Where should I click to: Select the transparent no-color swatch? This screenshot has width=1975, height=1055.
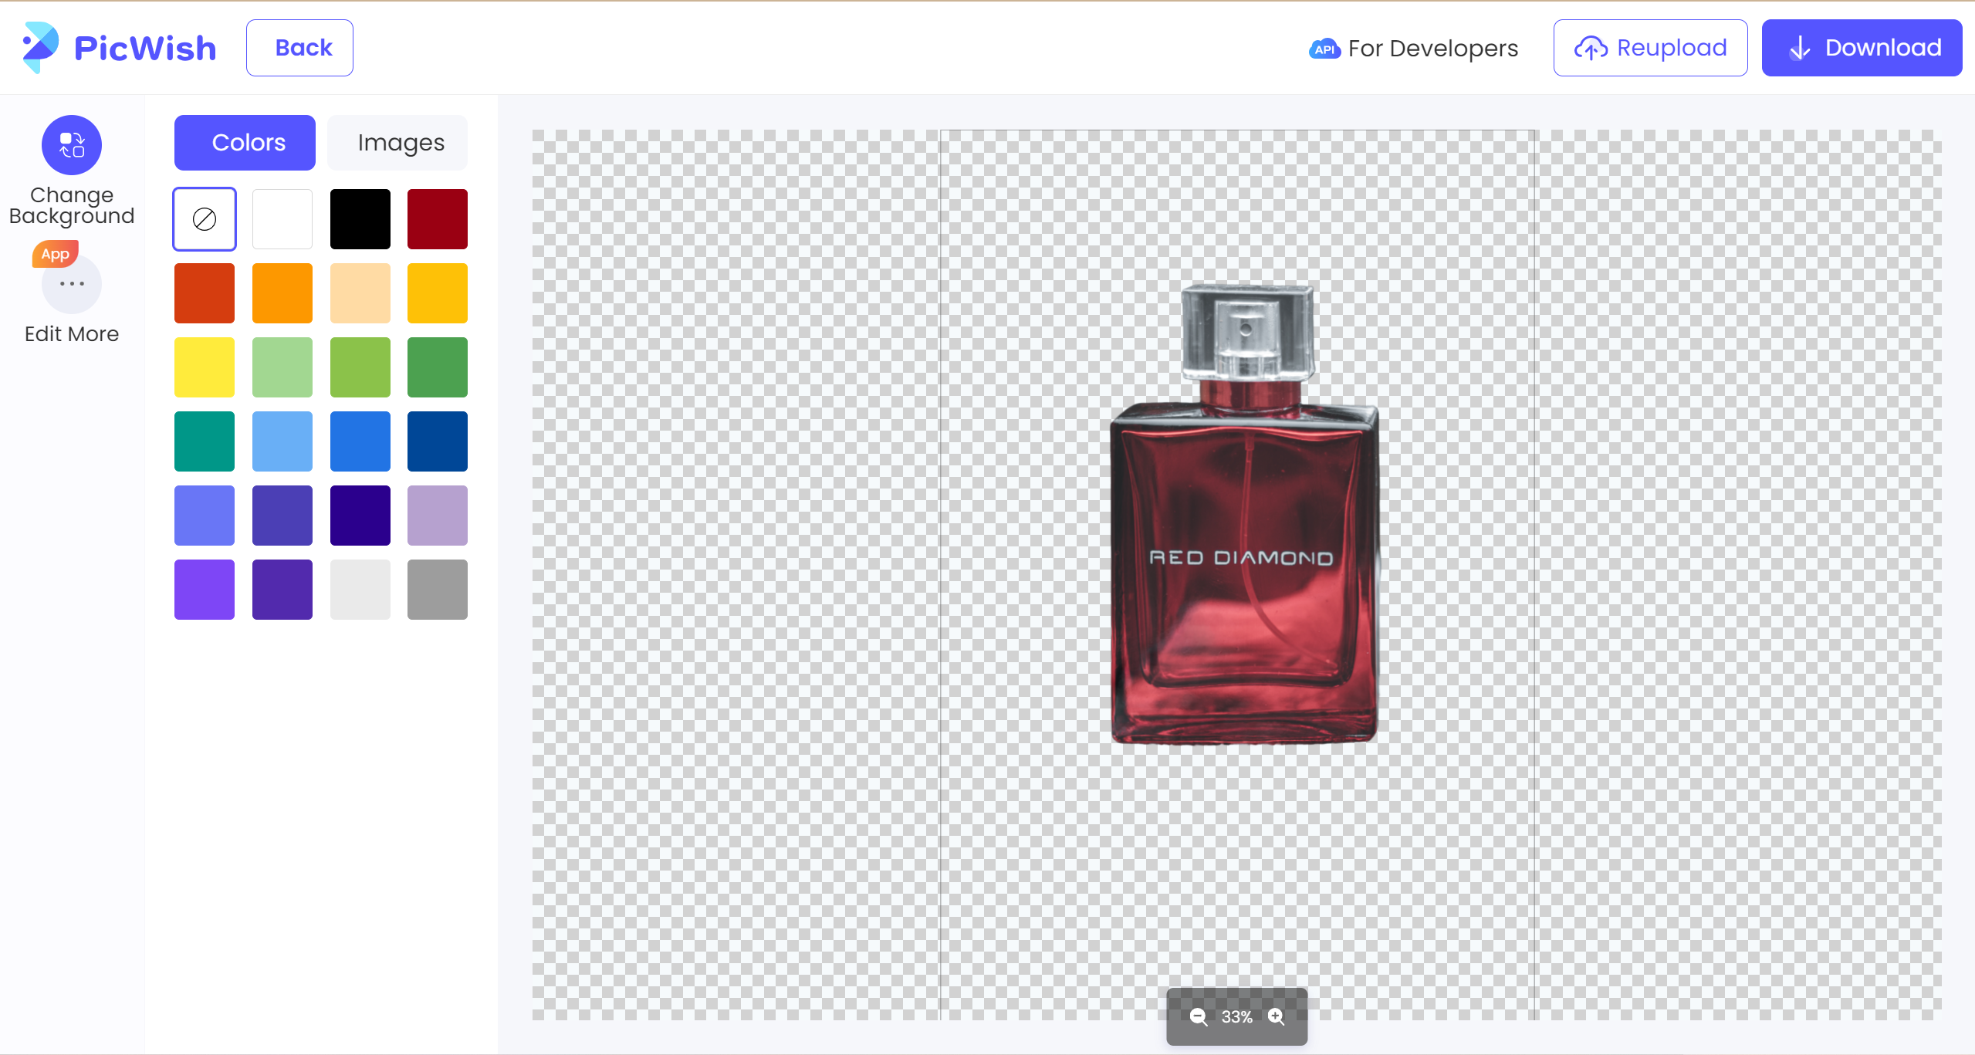[205, 219]
